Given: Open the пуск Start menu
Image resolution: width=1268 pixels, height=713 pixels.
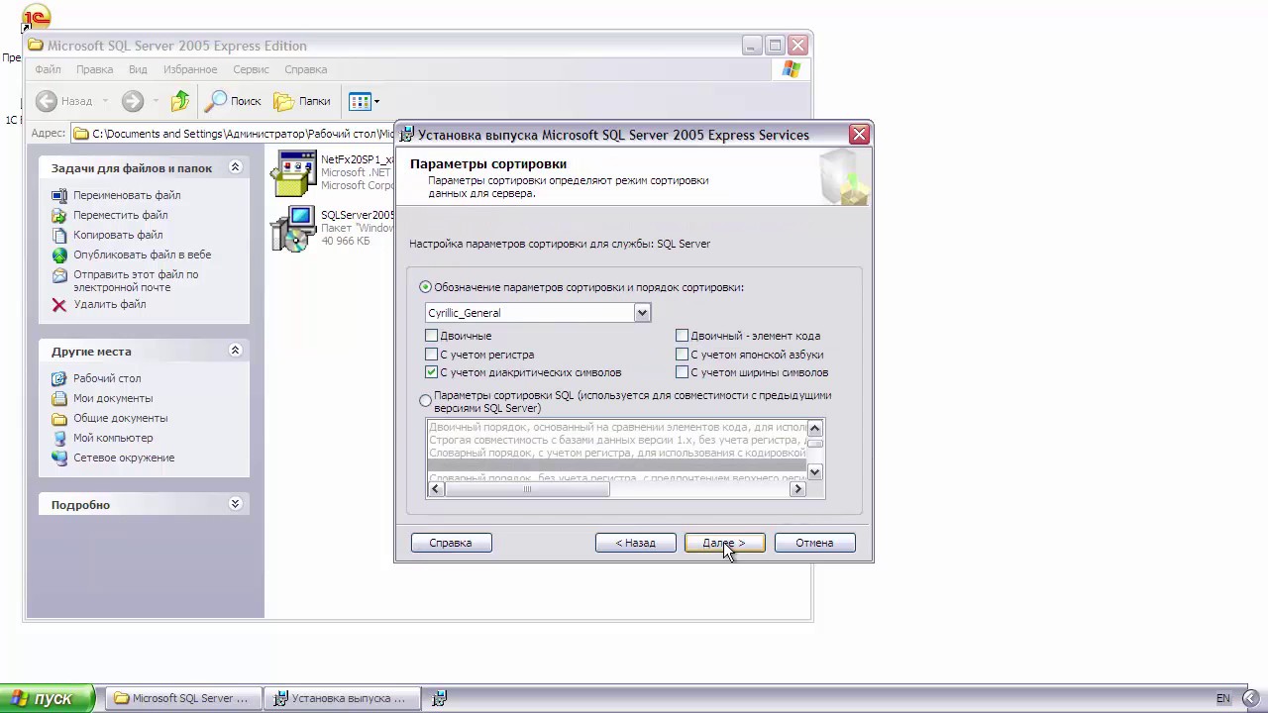Looking at the screenshot, I should pos(47,698).
